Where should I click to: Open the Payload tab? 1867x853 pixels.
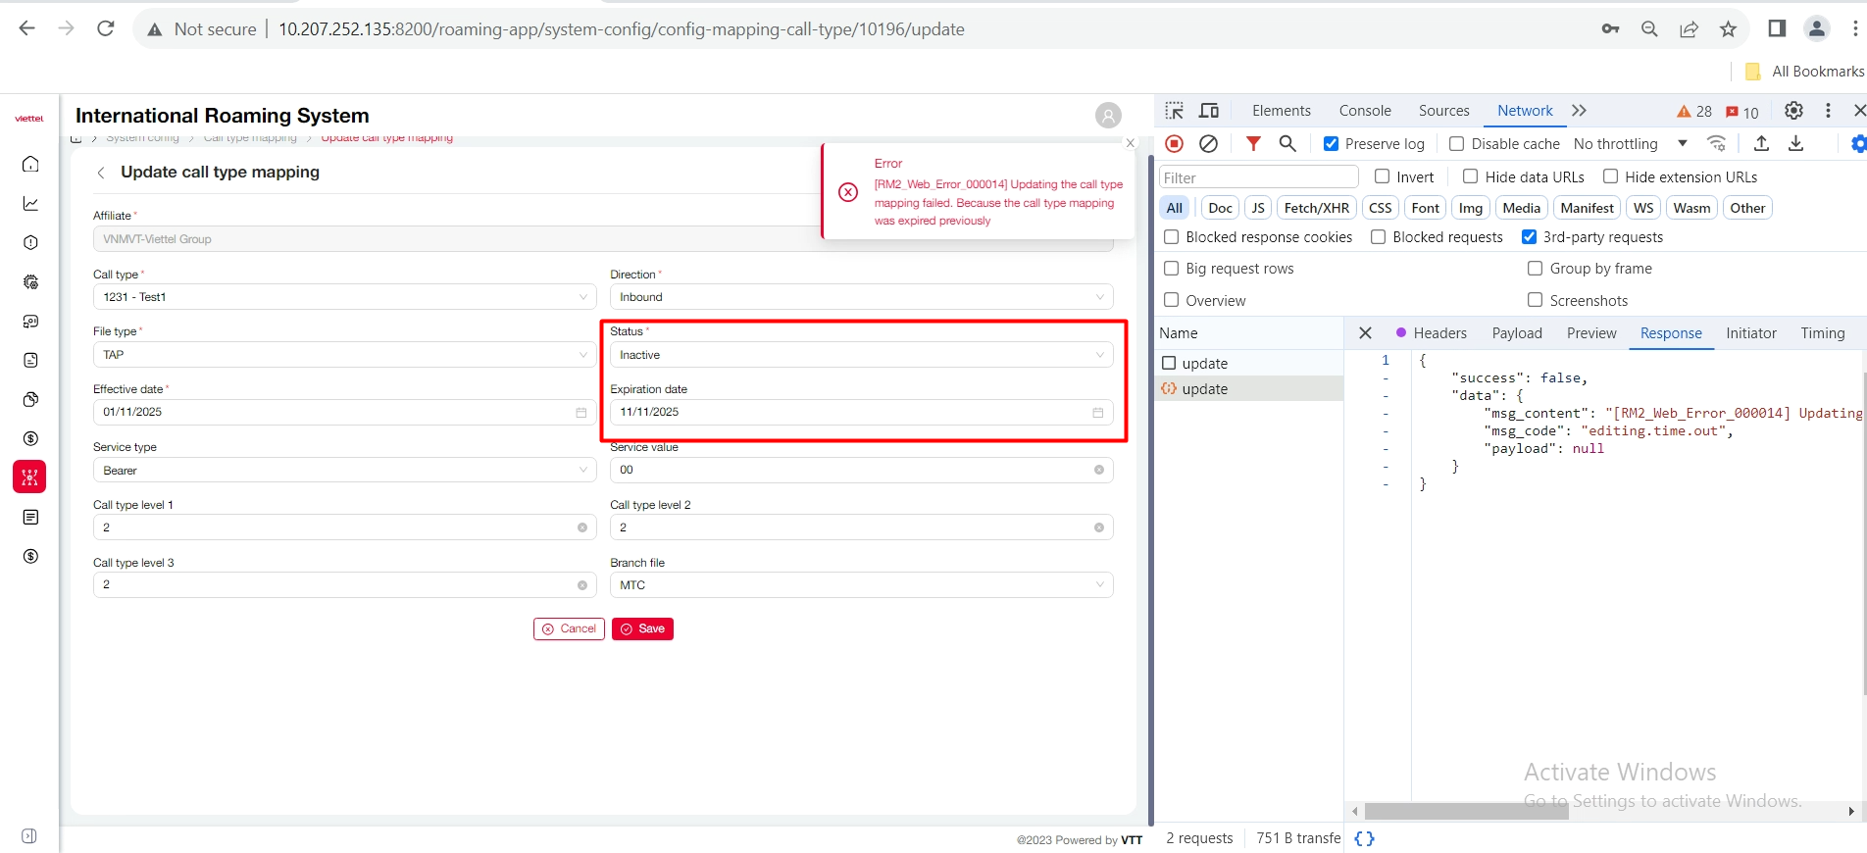coord(1516,333)
